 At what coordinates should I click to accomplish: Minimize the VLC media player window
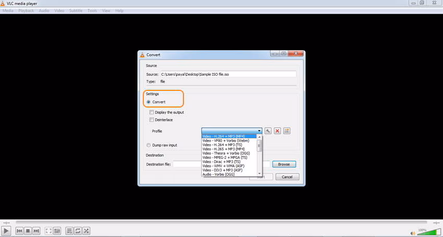point(414,3)
